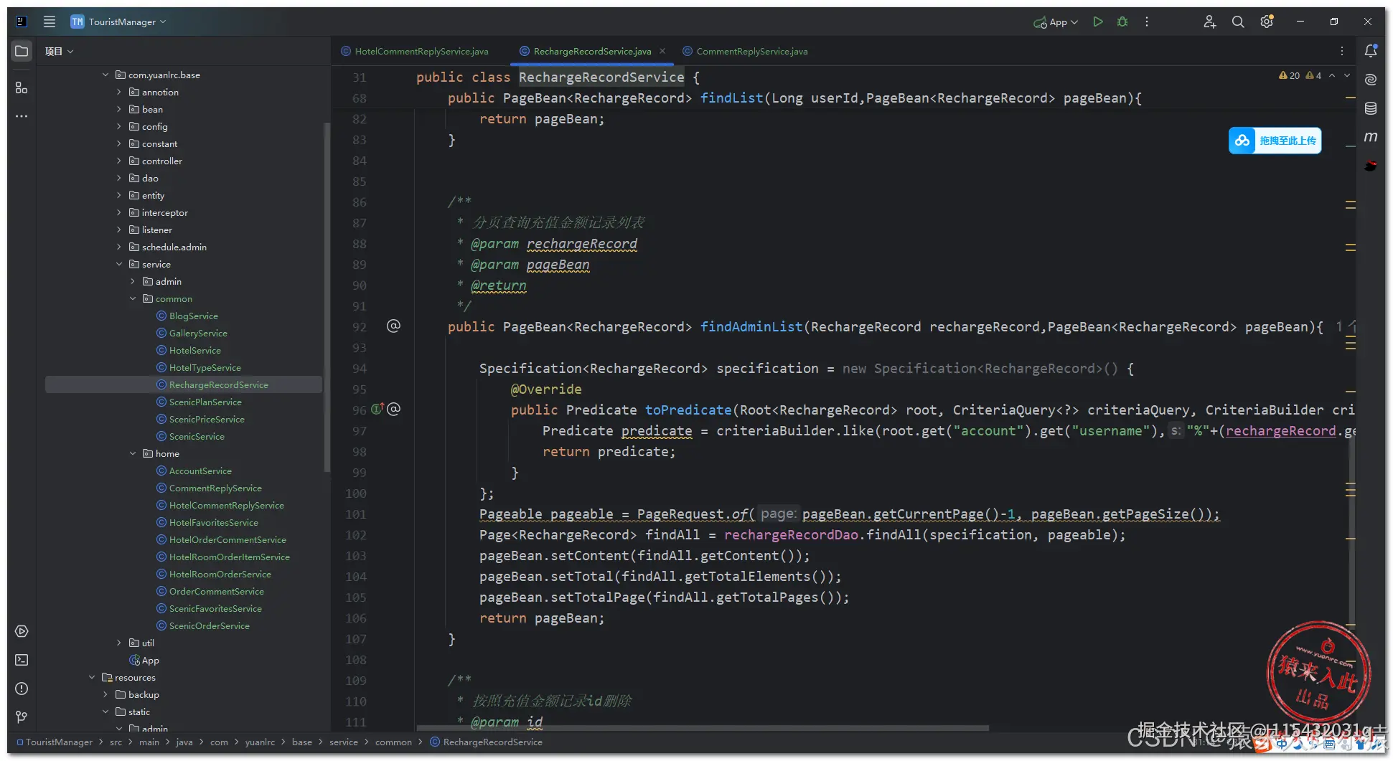Run the App configuration

click(x=1098, y=22)
